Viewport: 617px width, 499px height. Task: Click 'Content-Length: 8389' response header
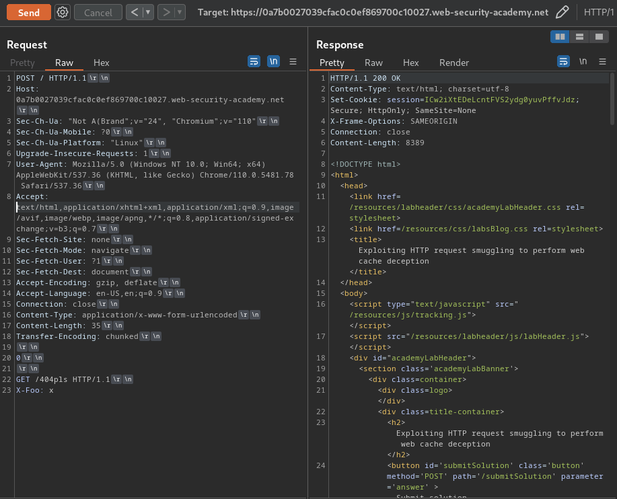tap(377, 143)
